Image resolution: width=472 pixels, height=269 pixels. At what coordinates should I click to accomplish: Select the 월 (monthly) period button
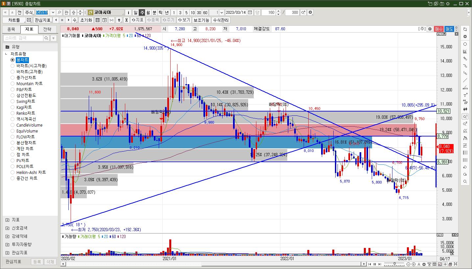[148, 12]
